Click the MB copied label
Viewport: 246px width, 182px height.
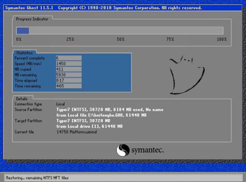[23, 69]
